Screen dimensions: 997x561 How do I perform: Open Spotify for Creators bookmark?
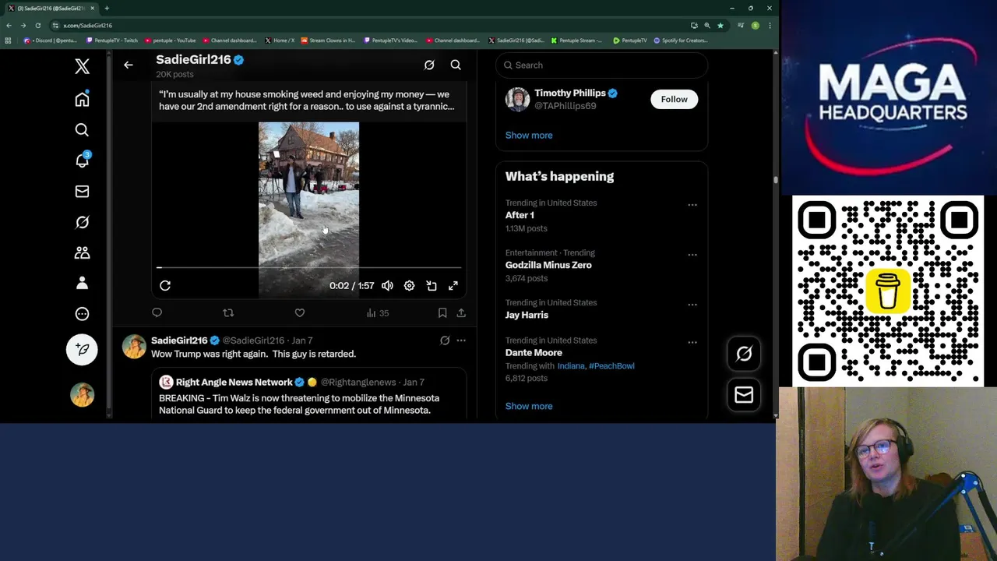[x=681, y=41]
